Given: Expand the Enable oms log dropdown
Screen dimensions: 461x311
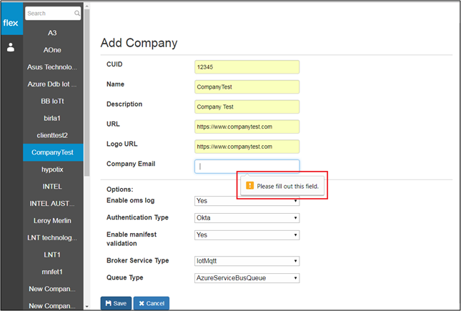Looking at the screenshot, I should pyautogui.click(x=247, y=201).
